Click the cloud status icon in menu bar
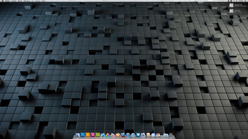The image size is (248, 139). [229, 1]
